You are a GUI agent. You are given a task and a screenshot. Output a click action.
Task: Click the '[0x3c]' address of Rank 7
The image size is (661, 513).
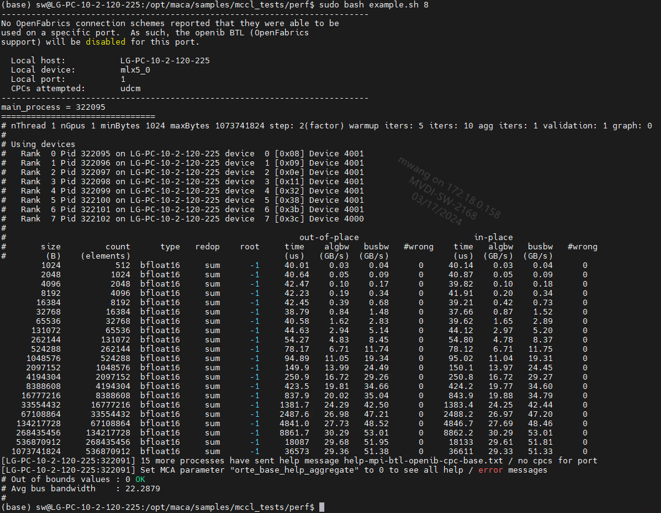pyautogui.click(x=289, y=219)
